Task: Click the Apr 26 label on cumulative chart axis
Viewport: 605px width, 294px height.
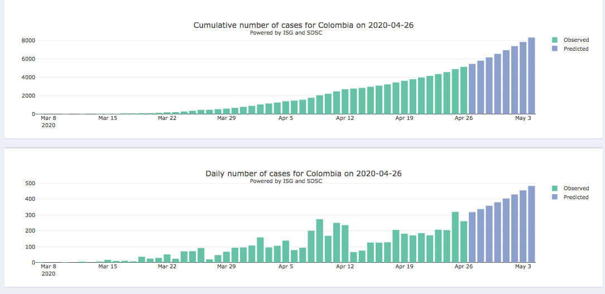Action: pos(463,118)
